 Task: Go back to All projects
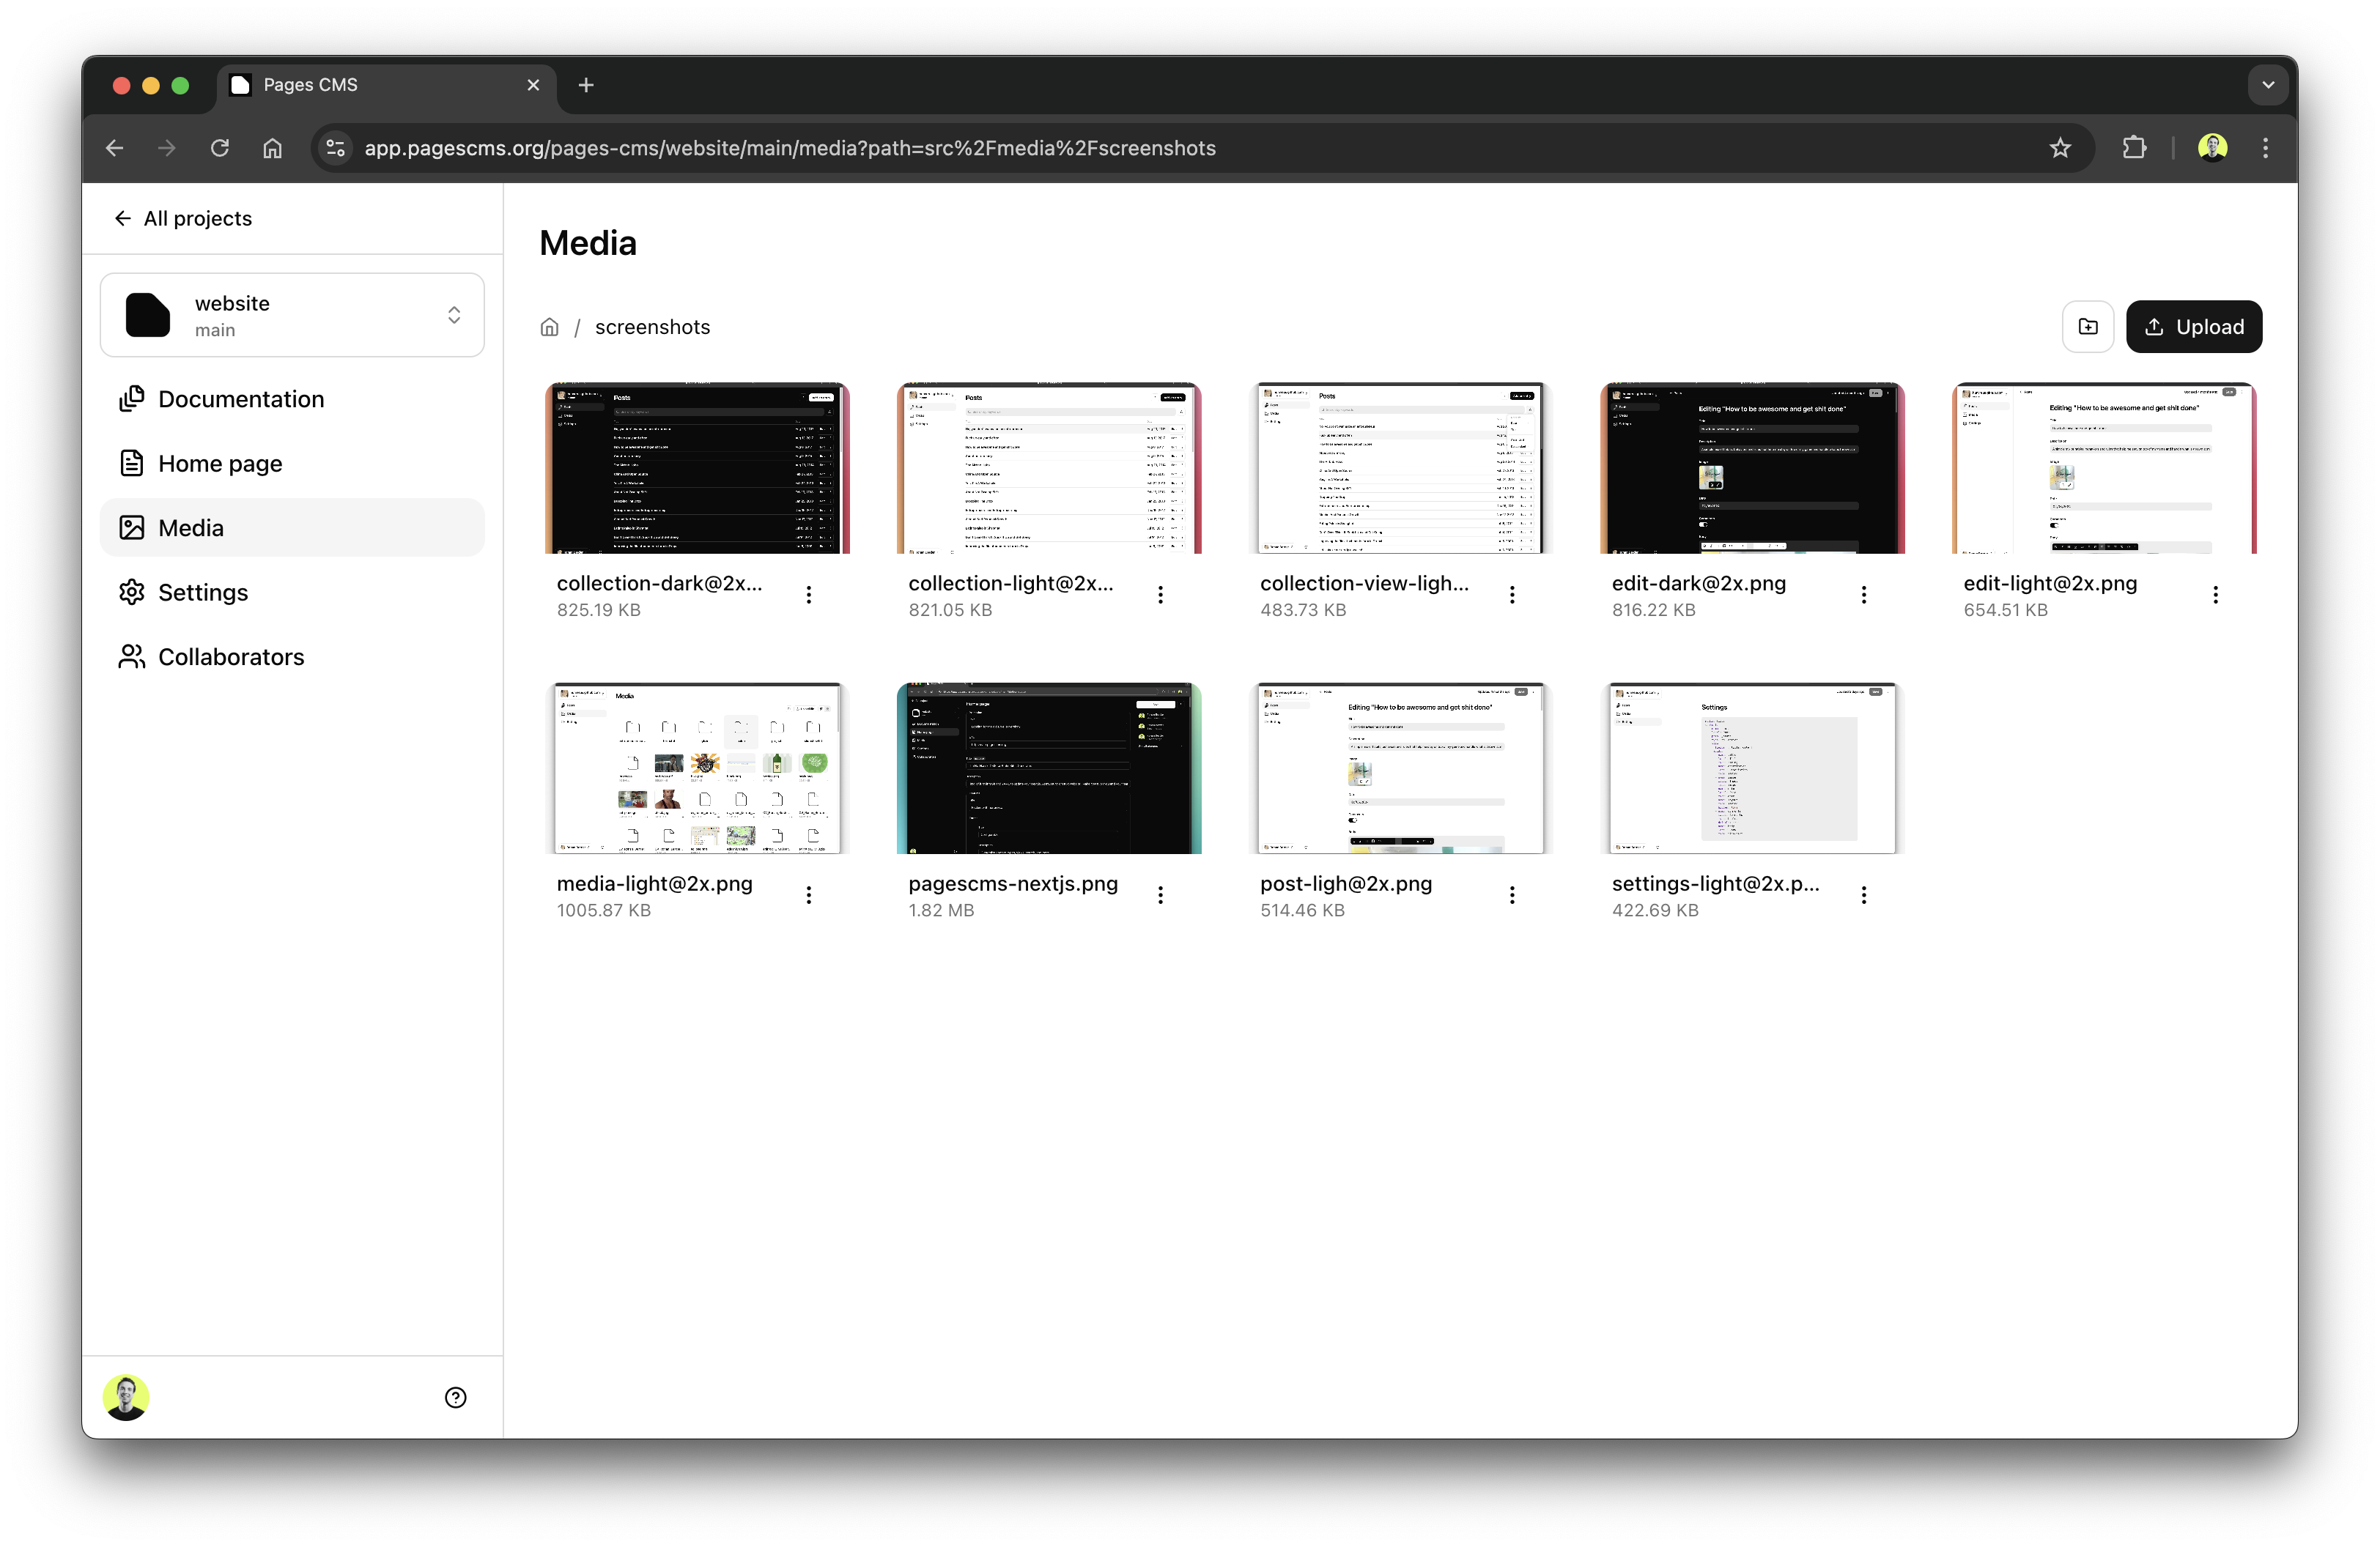coord(183,218)
